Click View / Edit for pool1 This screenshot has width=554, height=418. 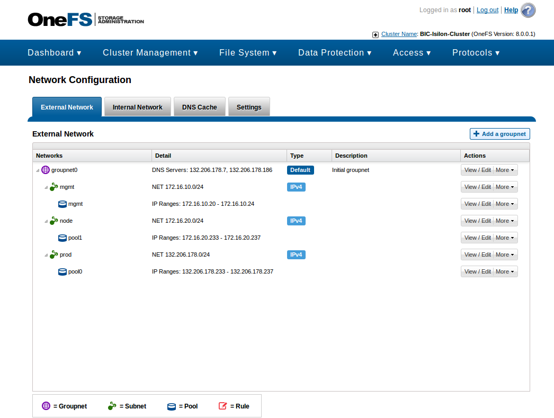click(x=477, y=238)
